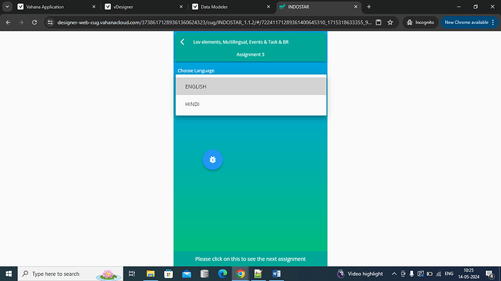Click the Video highlight widget
The width and height of the screenshot is (501, 281).
click(x=359, y=274)
